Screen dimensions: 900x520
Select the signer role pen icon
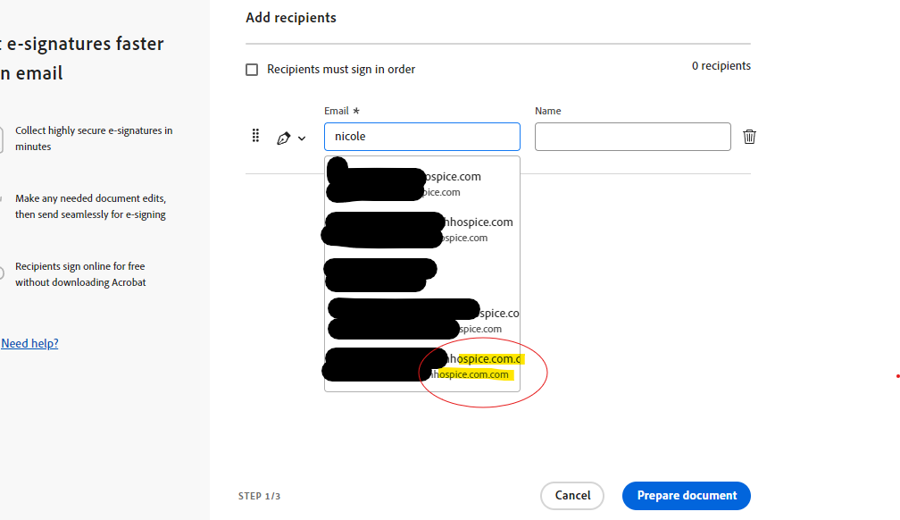click(x=284, y=137)
